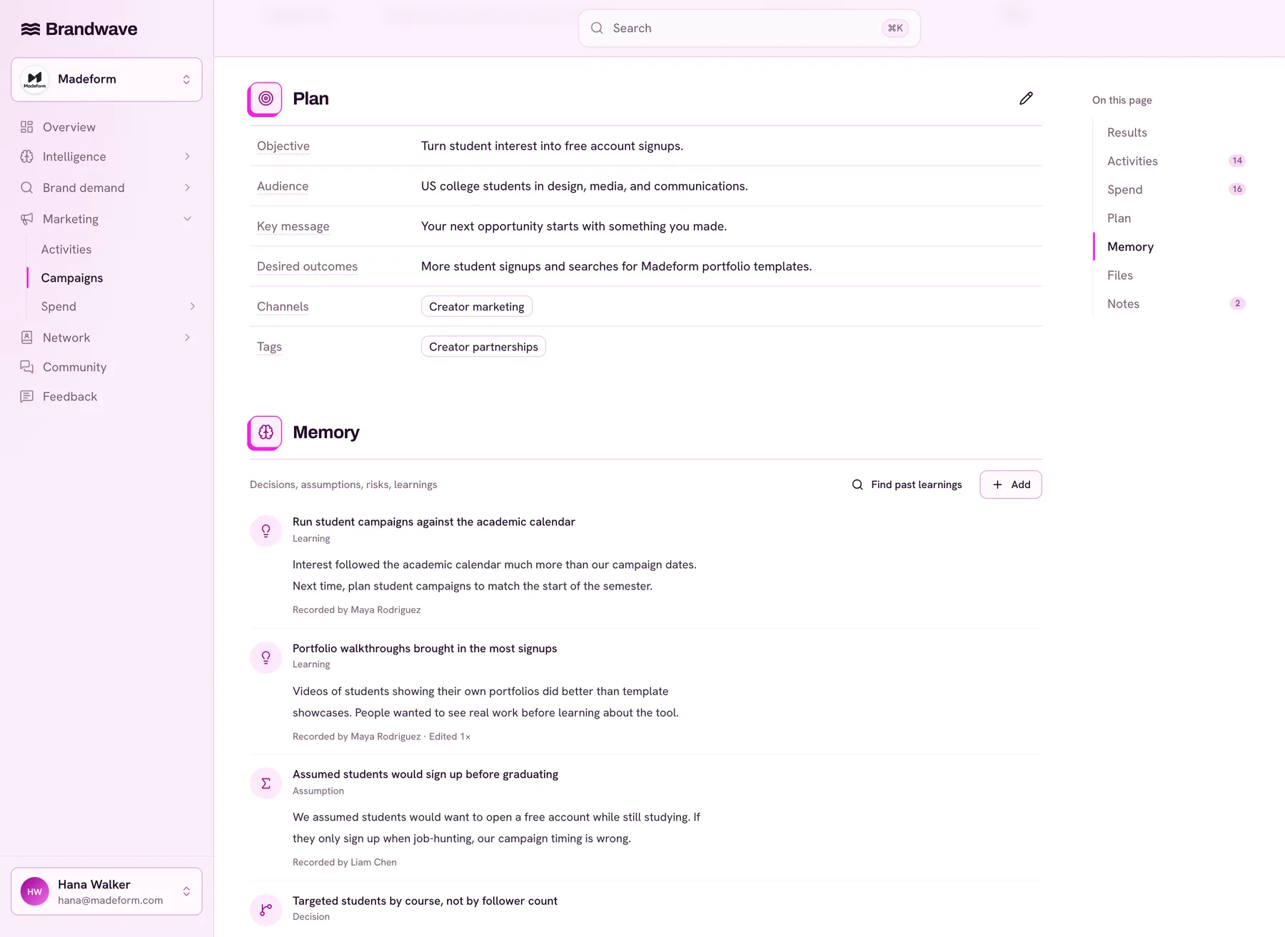Image resolution: width=1285 pixels, height=937 pixels.
Task: Click the Brand demand search icon
Action: (27, 188)
